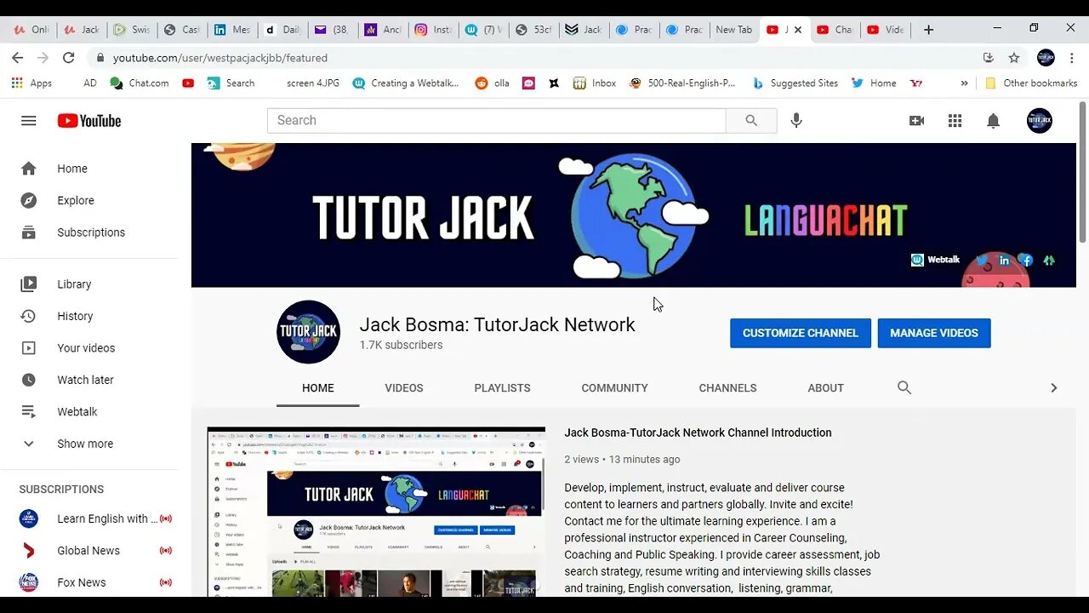Screen dimensions: 1089x613
Task: Click the CUSTOMIZE CHANNEL button
Action: tap(801, 333)
